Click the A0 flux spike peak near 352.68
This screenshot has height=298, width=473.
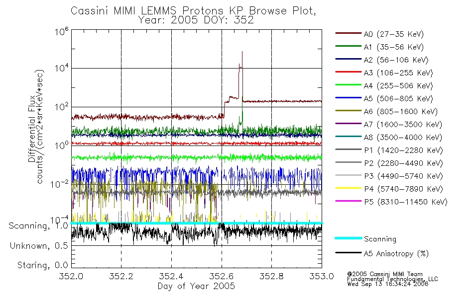point(242,53)
